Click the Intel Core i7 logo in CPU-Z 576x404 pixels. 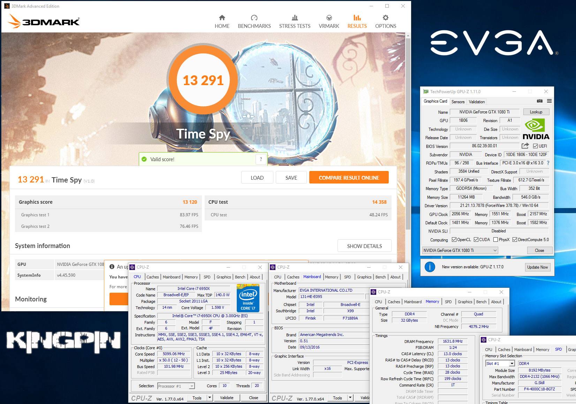coord(248,298)
